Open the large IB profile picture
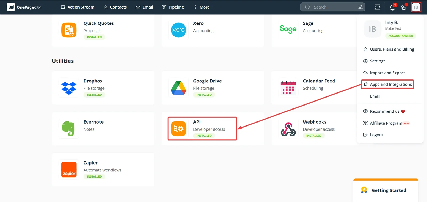The height and width of the screenshot is (202, 427). pos(373,29)
